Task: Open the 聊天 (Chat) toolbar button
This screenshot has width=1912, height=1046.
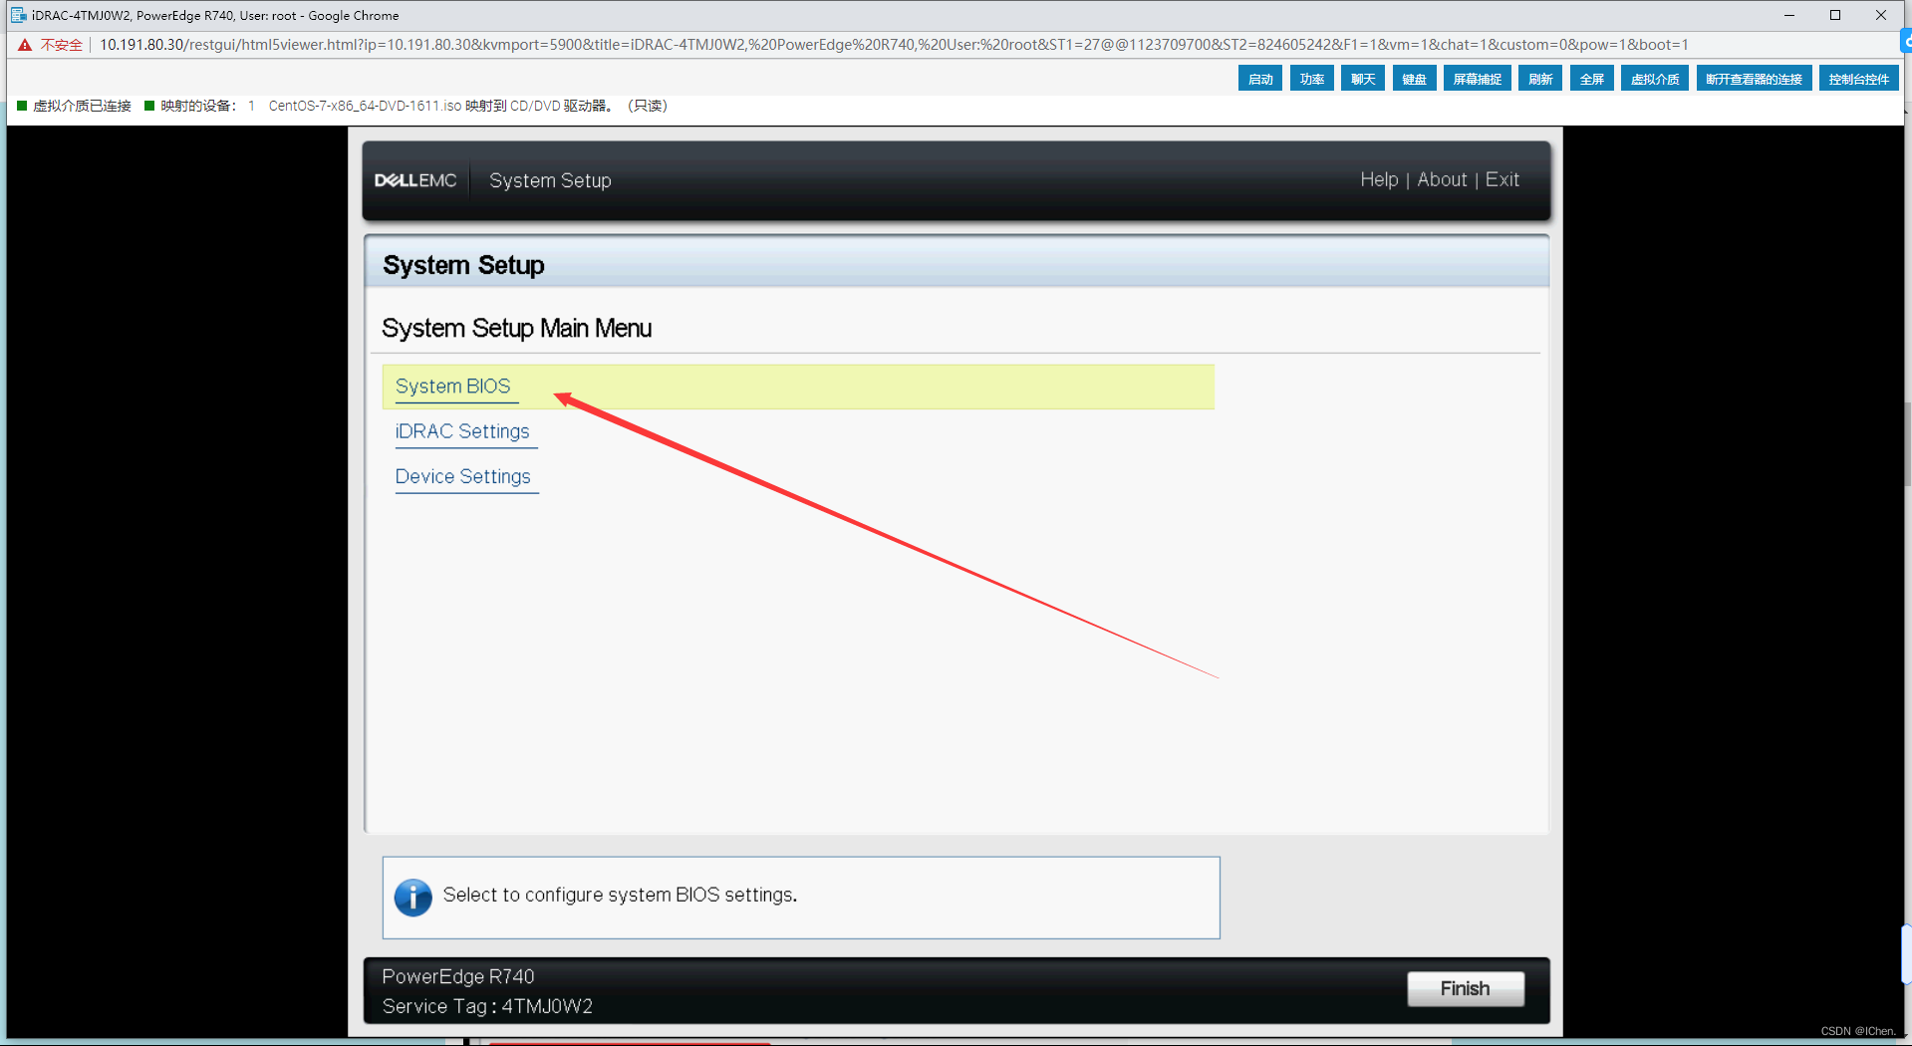Action: point(1363,79)
